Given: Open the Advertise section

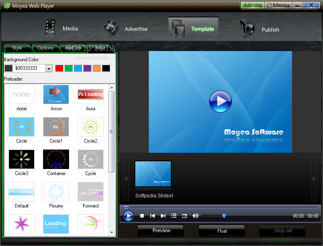Looking at the screenshot, I should click(126, 29).
